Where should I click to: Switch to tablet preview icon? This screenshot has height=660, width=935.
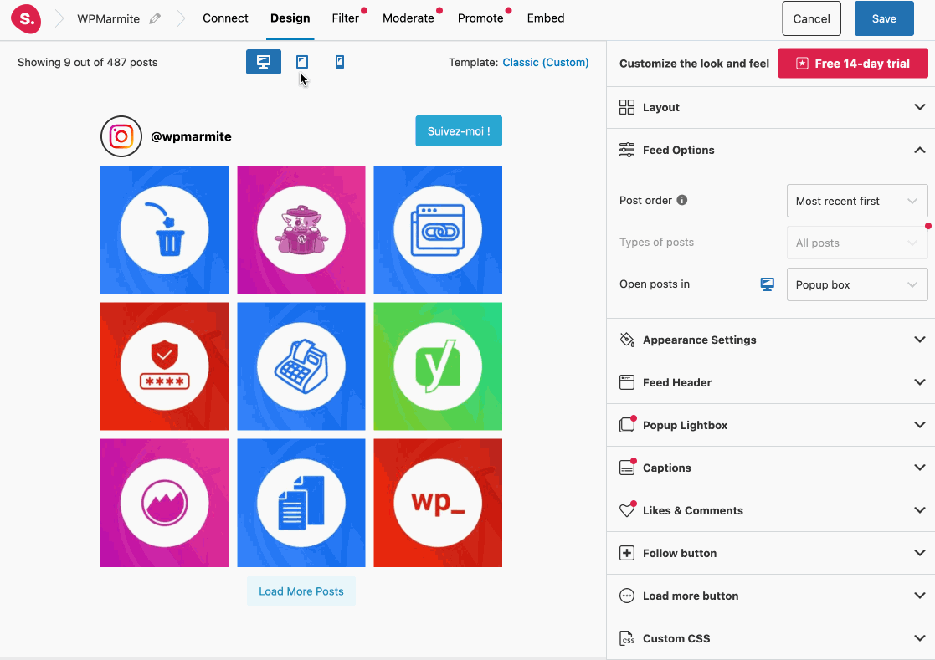tap(302, 62)
